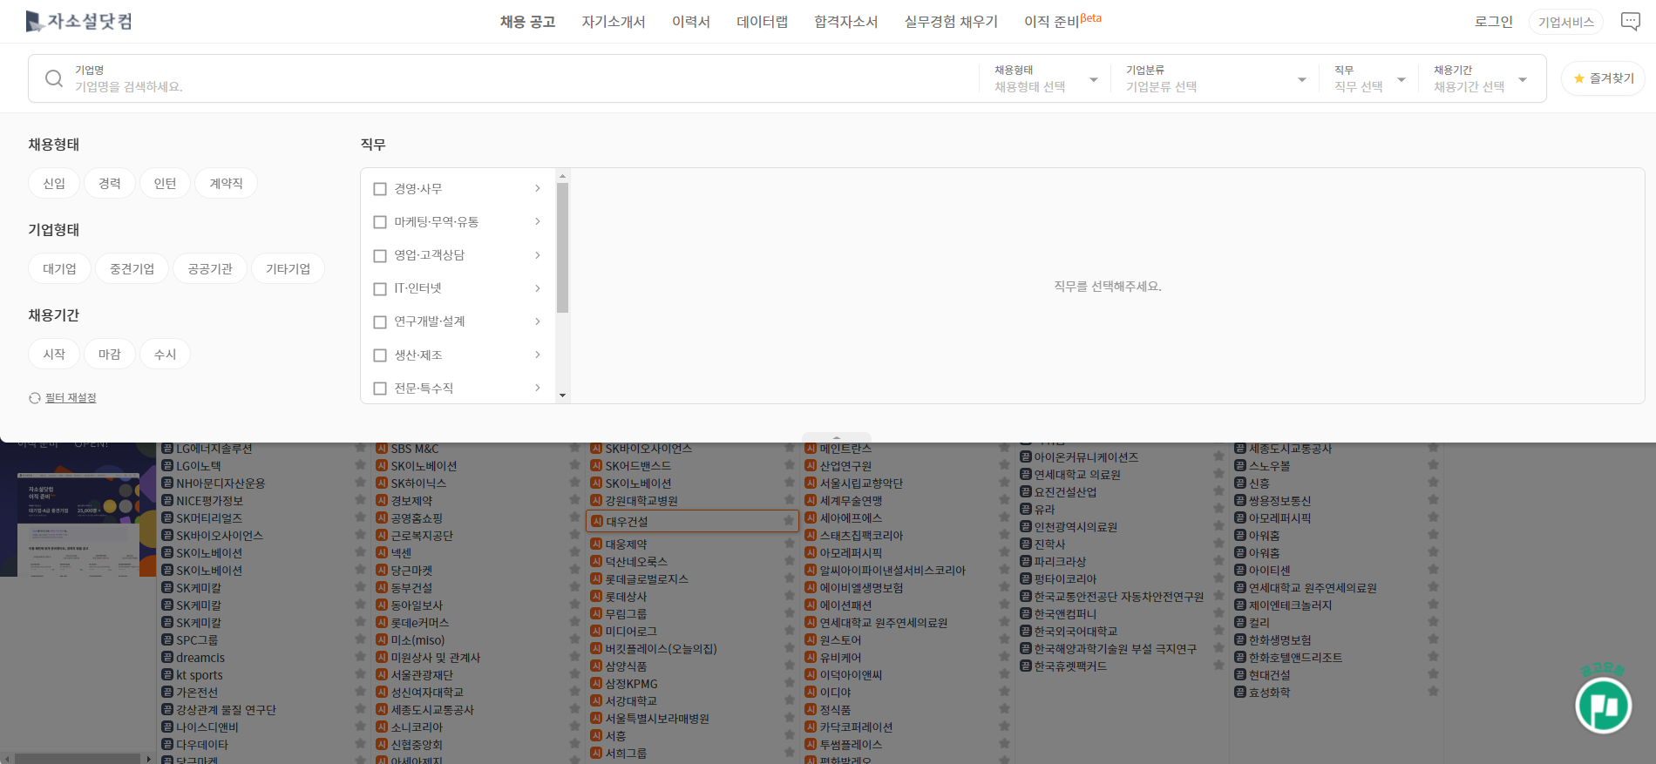This screenshot has width=1656, height=764.
Task: Favorite star next to 대우건설
Action: click(788, 521)
